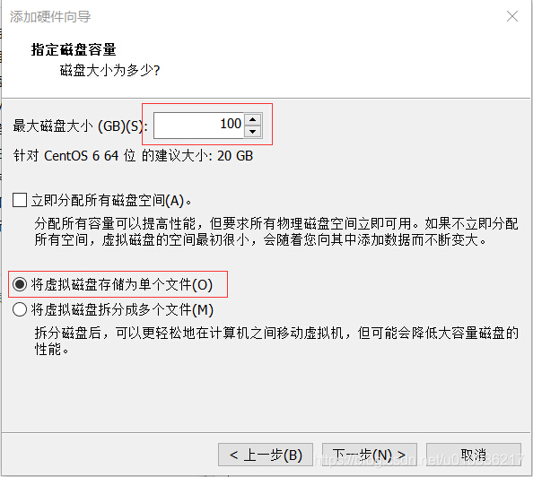This screenshot has height=477, width=533.
Task: Continue with the 下一步(N) button
Action: (x=370, y=455)
